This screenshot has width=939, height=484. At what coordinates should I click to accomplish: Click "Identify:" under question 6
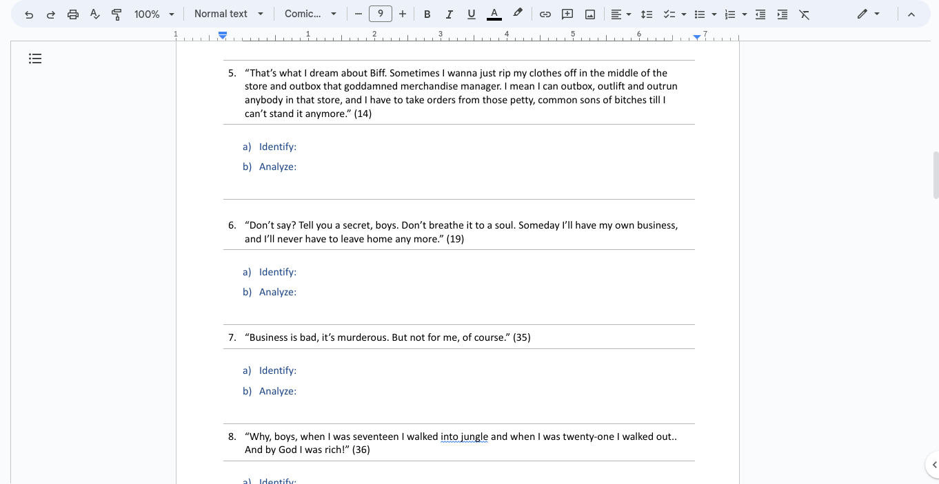tap(278, 272)
